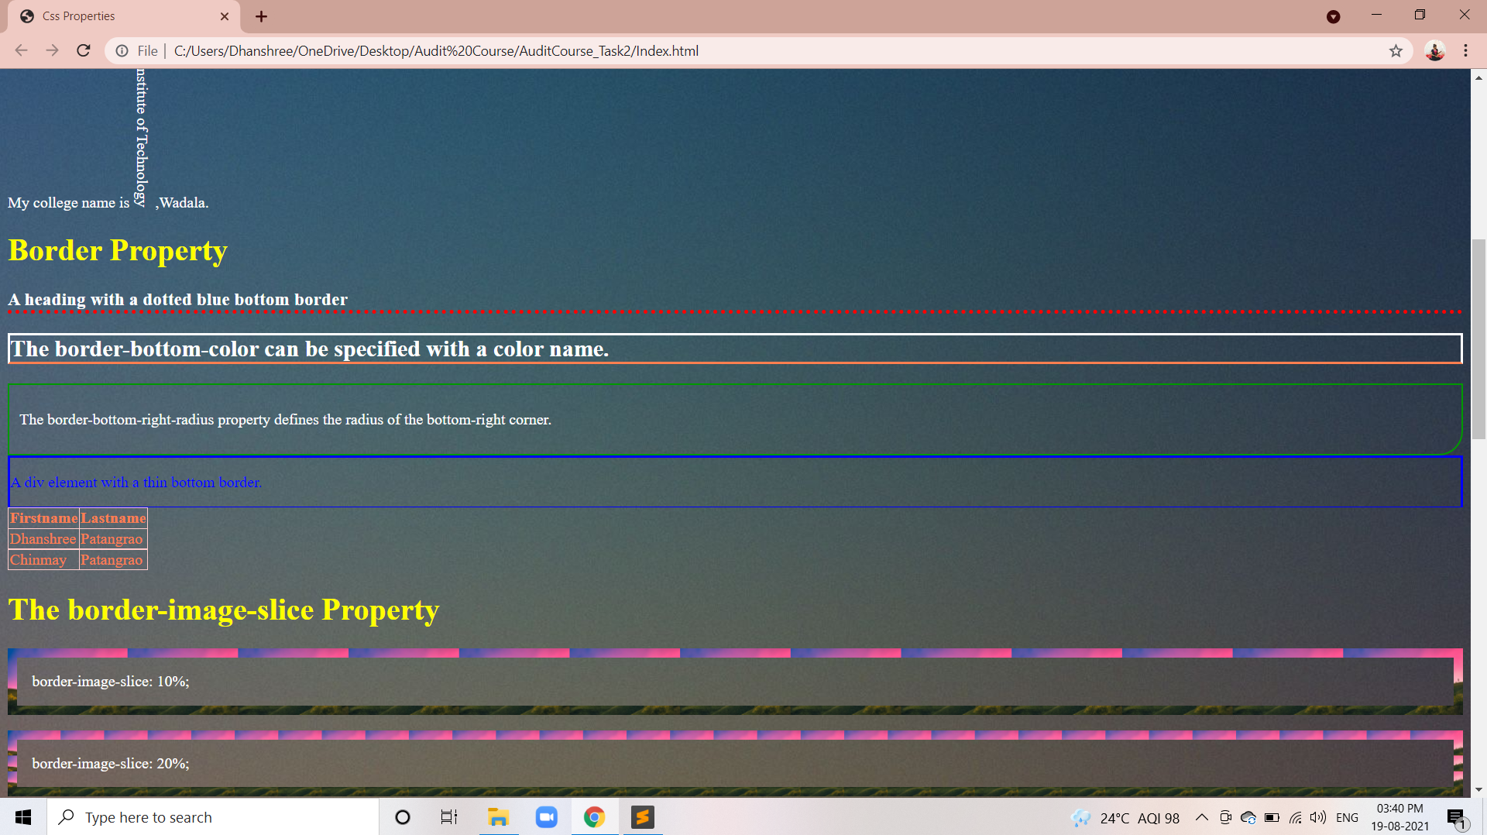Open Zoom from the taskbar
Viewport: 1487px width, 835px height.
[x=547, y=817]
